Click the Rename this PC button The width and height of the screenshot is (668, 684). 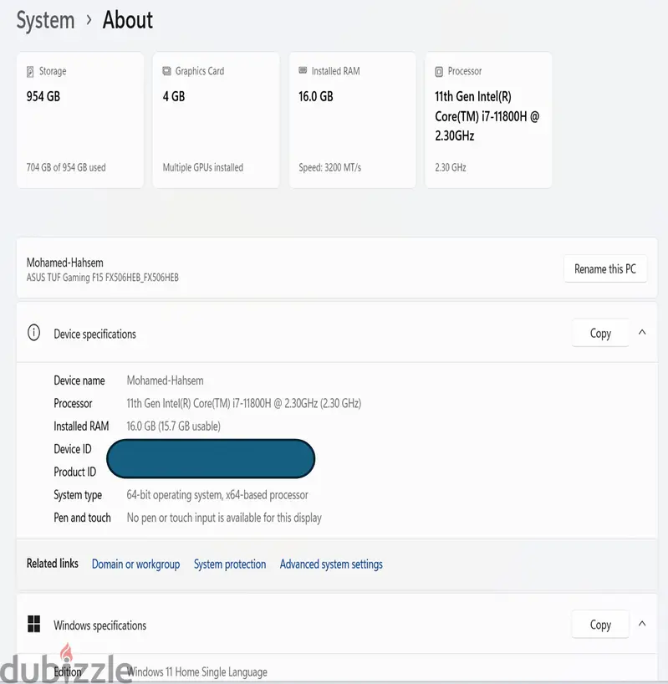605,268
